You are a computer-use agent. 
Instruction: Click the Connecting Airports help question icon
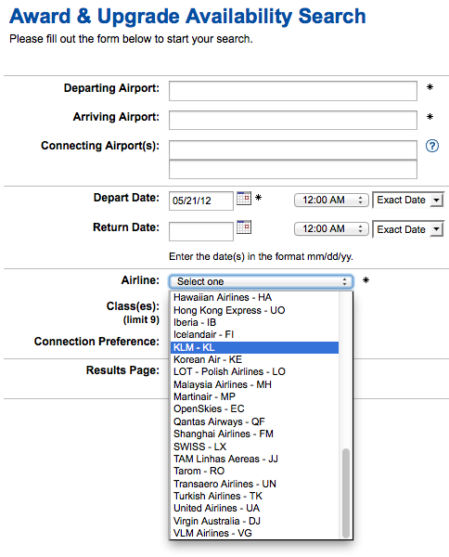[x=432, y=146]
